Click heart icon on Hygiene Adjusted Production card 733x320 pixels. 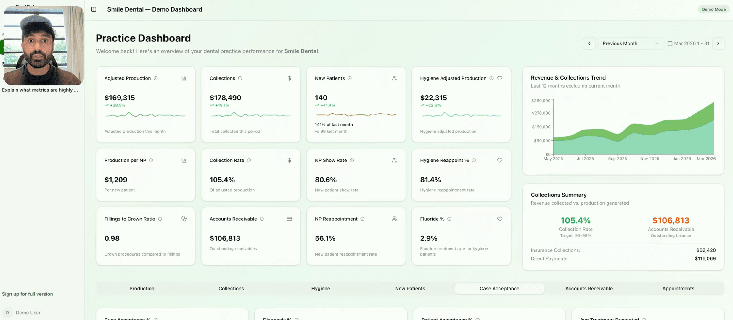click(x=500, y=78)
